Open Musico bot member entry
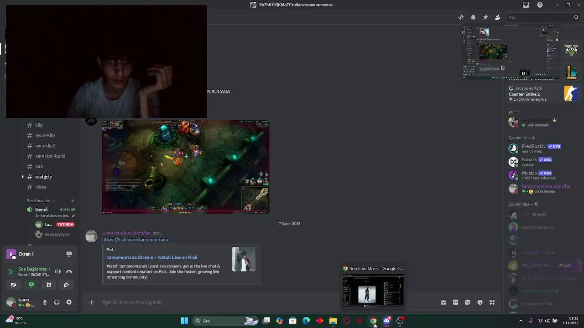 pyautogui.click(x=543, y=175)
